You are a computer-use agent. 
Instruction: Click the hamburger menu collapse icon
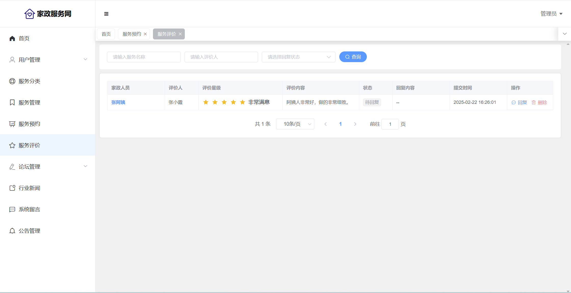[106, 14]
